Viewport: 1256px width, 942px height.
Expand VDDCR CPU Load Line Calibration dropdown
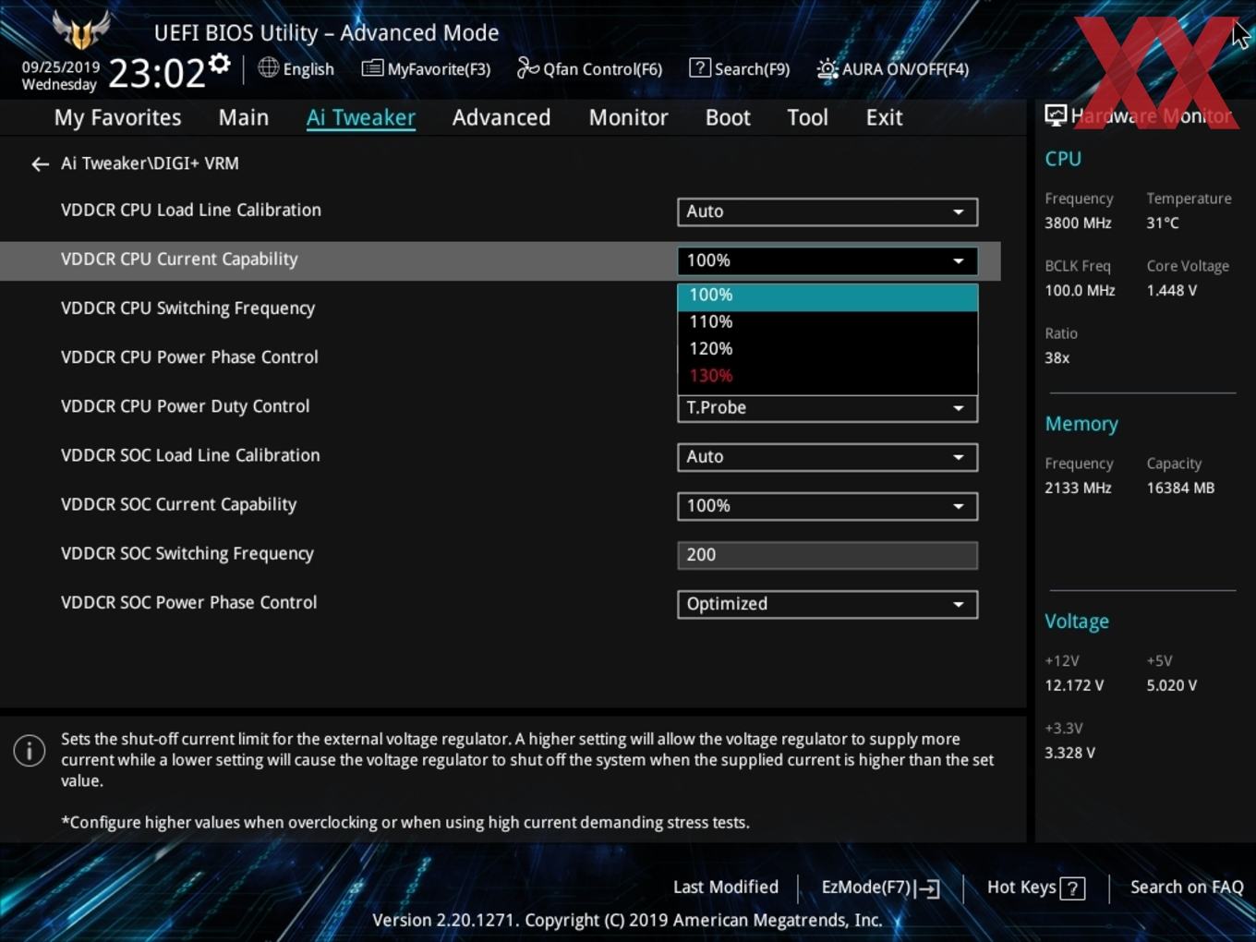[827, 211]
